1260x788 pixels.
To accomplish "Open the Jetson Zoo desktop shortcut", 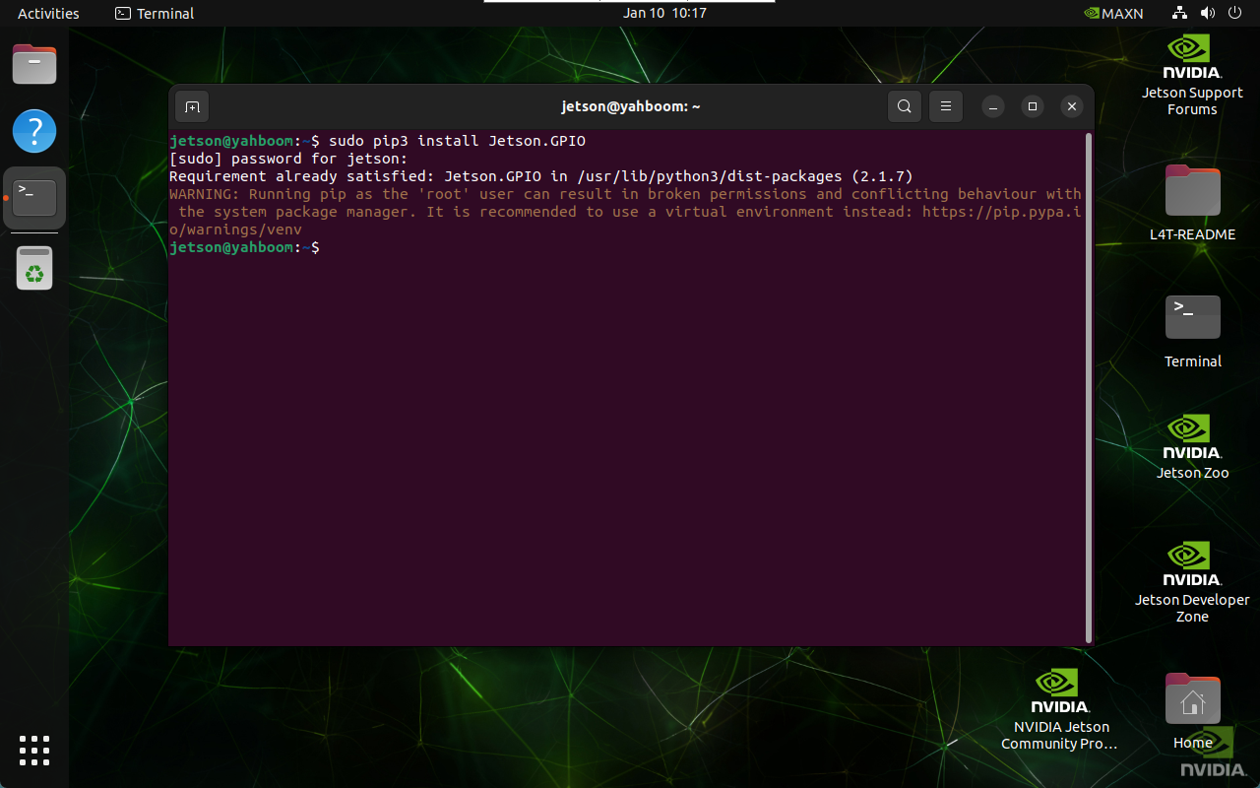I will click(1192, 445).
